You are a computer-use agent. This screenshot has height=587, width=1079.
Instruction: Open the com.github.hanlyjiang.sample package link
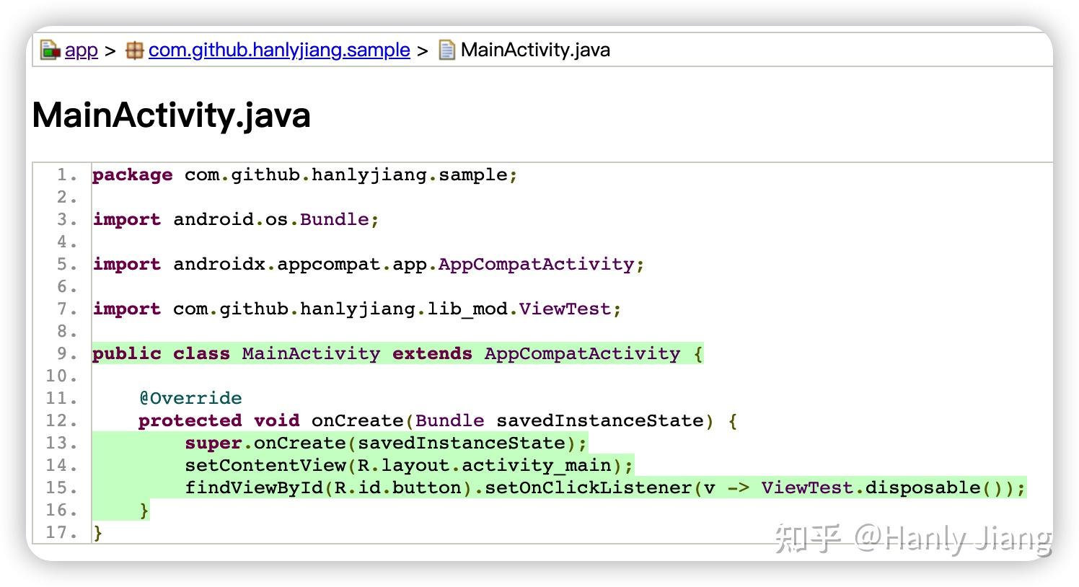point(278,50)
